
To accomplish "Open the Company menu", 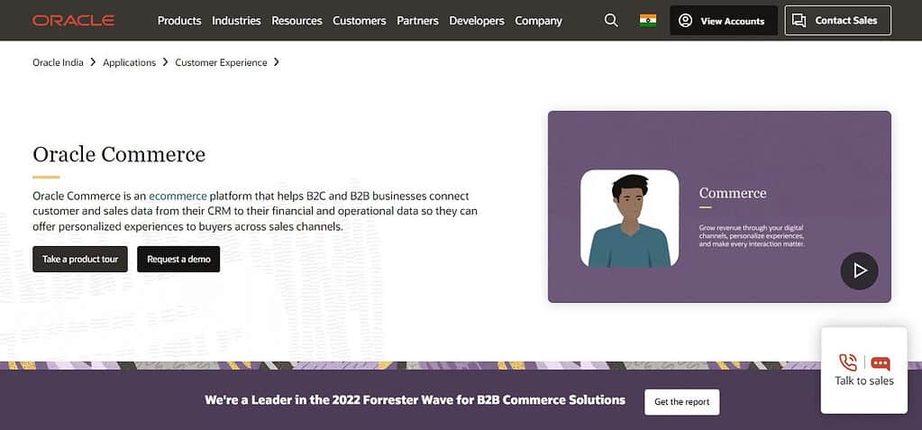I will point(539,21).
